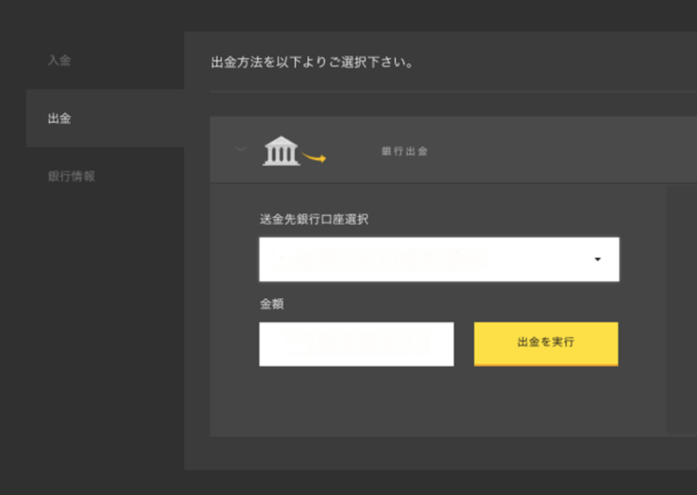Click the black caret on the account selector
697x495 pixels.
(x=599, y=259)
